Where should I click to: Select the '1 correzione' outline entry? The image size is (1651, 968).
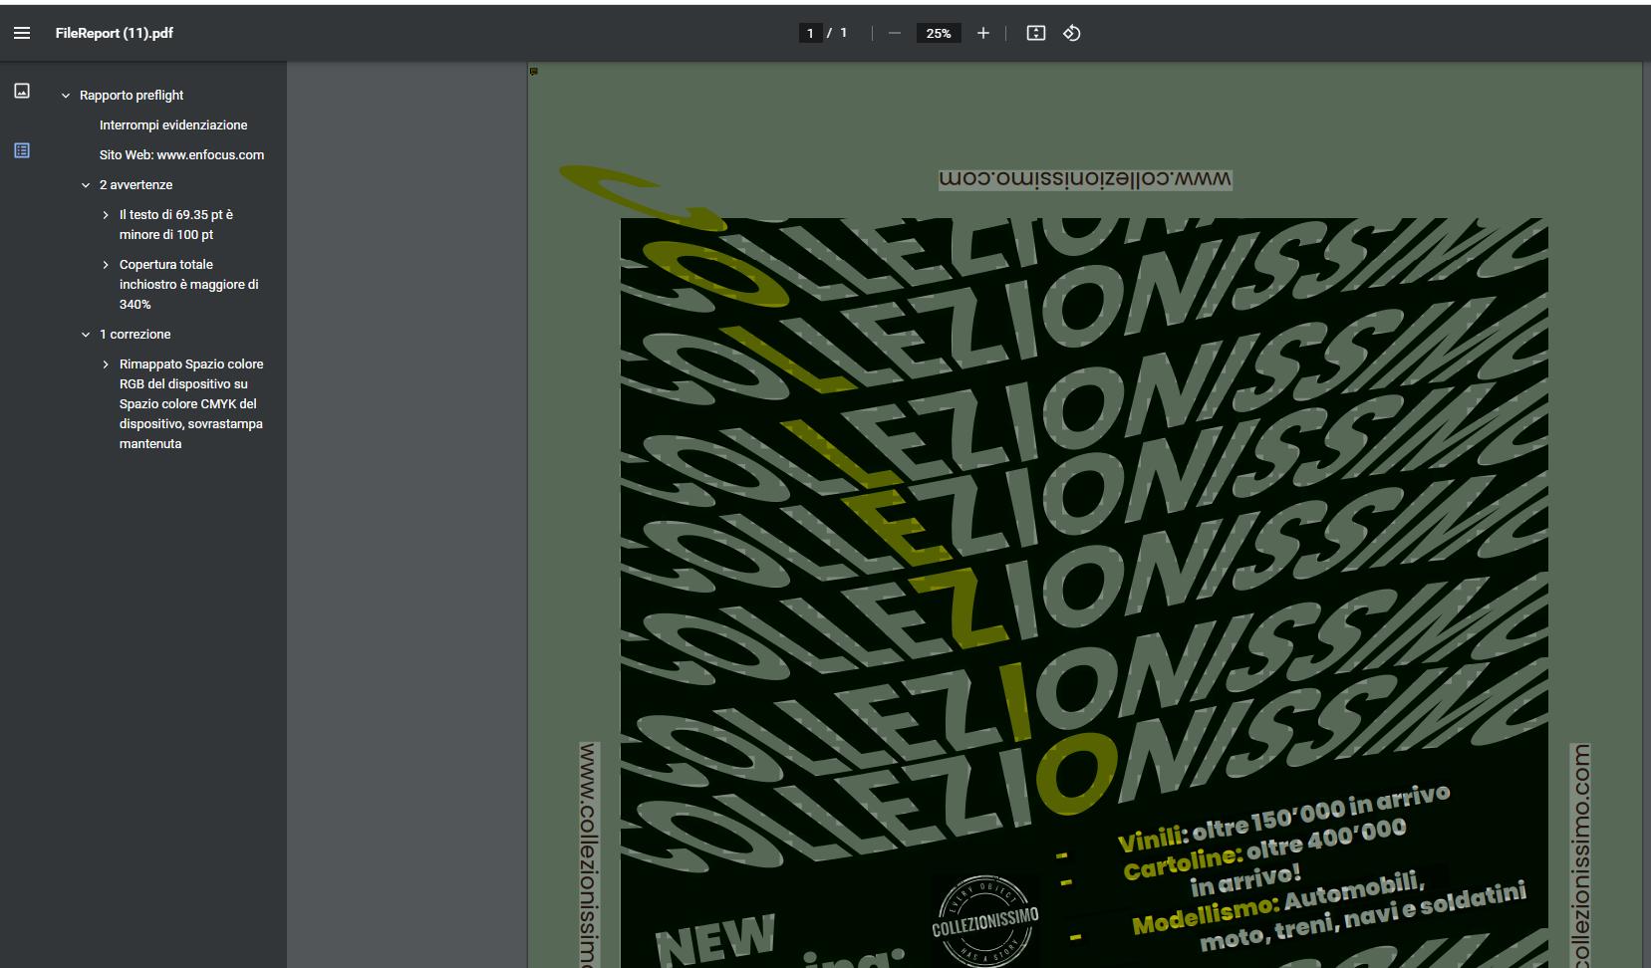[x=135, y=335]
